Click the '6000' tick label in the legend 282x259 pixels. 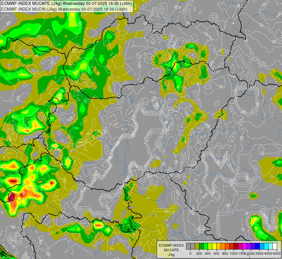[x=277, y=254]
